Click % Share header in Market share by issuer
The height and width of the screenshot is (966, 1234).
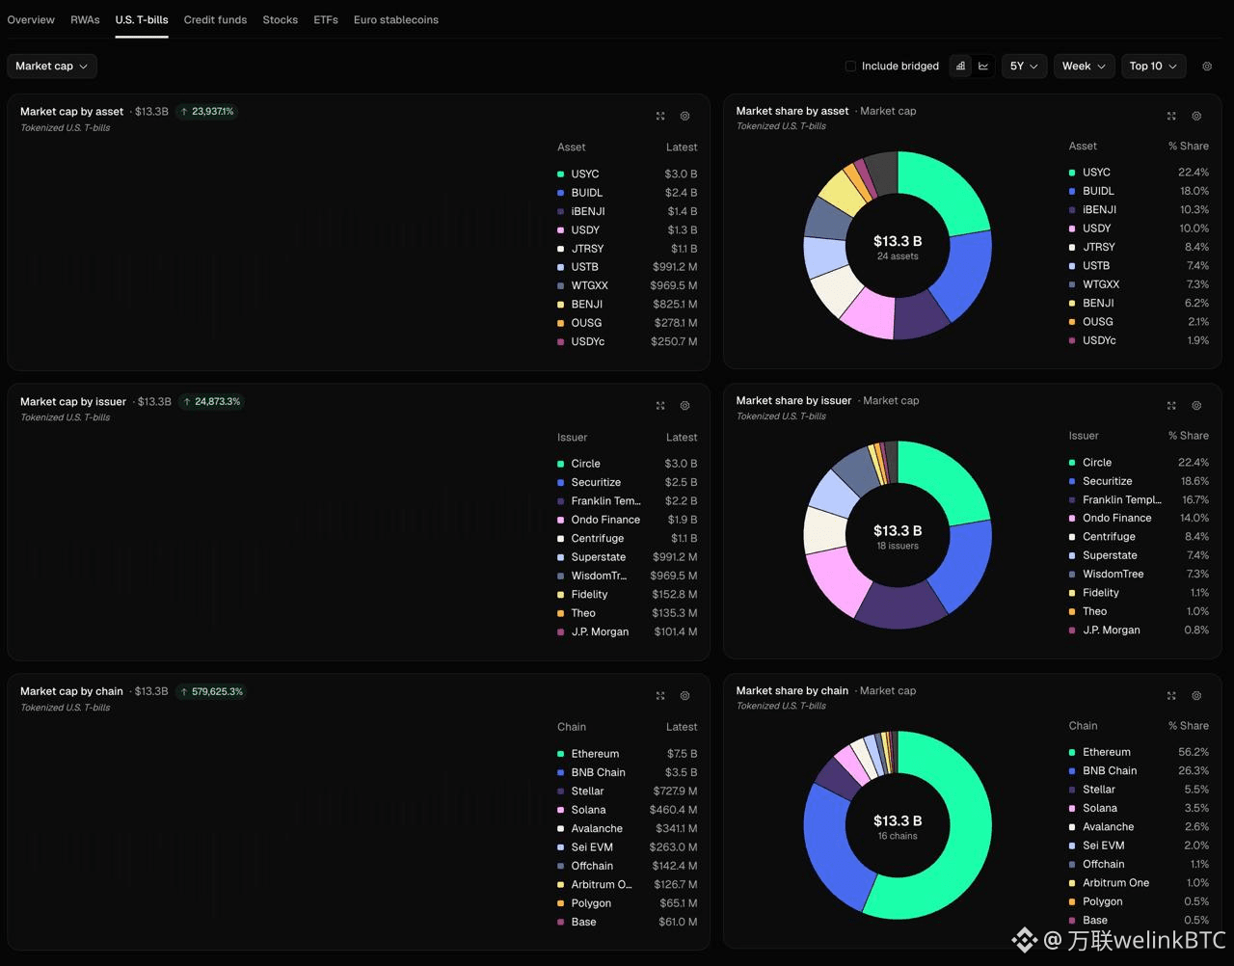[1189, 436]
